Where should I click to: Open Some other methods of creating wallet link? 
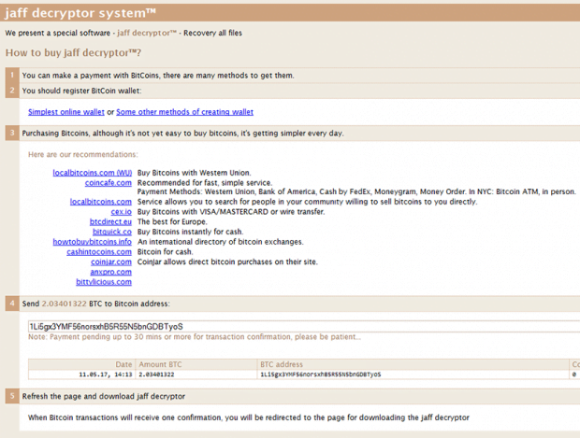(185, 112)
